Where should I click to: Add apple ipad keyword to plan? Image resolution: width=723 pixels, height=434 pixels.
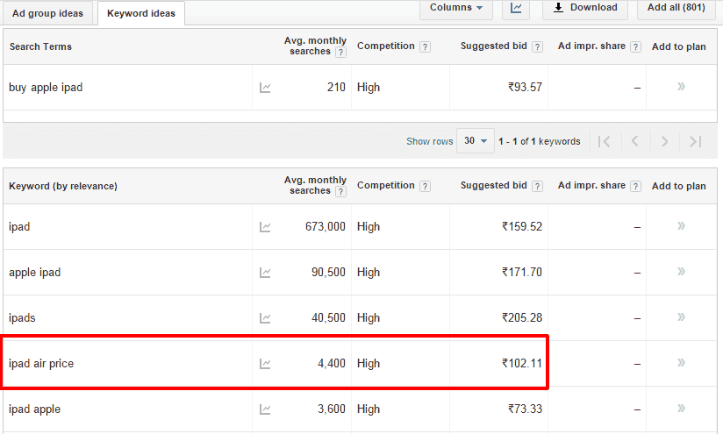tap(681, 272)
